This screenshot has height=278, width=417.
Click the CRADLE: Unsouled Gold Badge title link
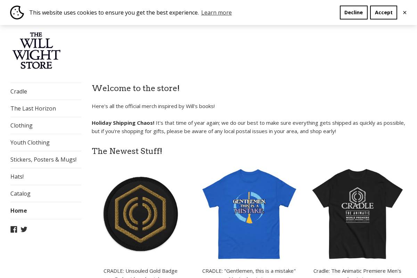pos(140,271)
